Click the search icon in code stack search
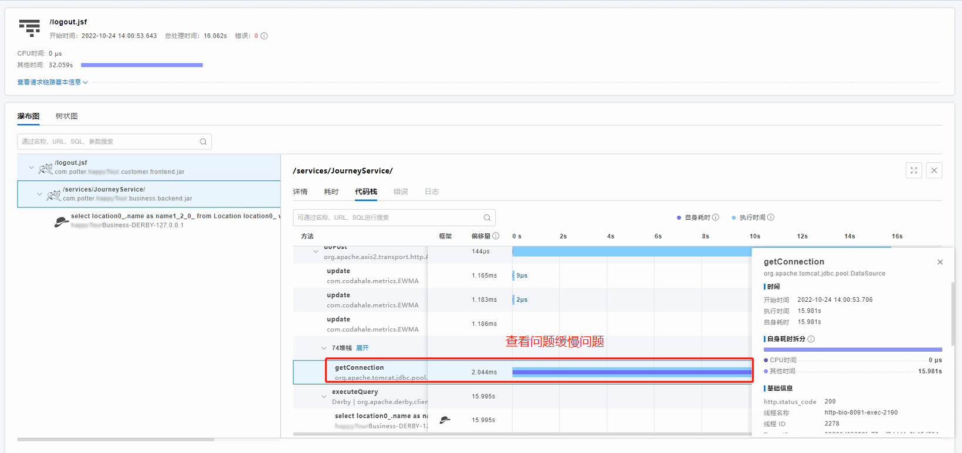Viewport: 962px width, 453px height. pos(487,218)
